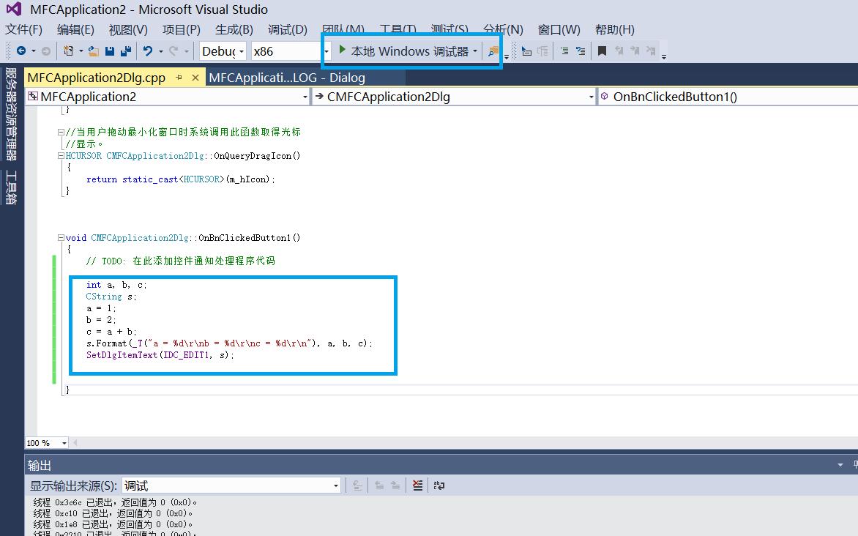Screen dimensions: 858x536
Task: Open the Debug configuration dropdown
Action: pos(242,51)
